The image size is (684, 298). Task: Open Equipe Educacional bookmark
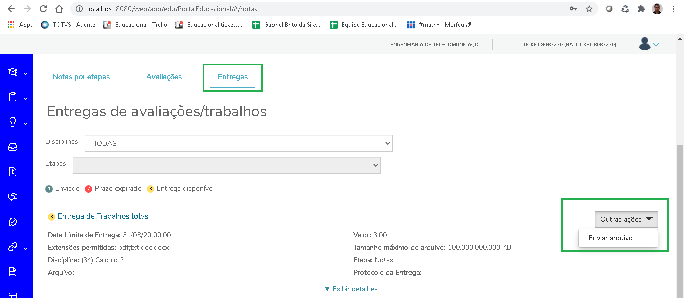click(364, 24)
